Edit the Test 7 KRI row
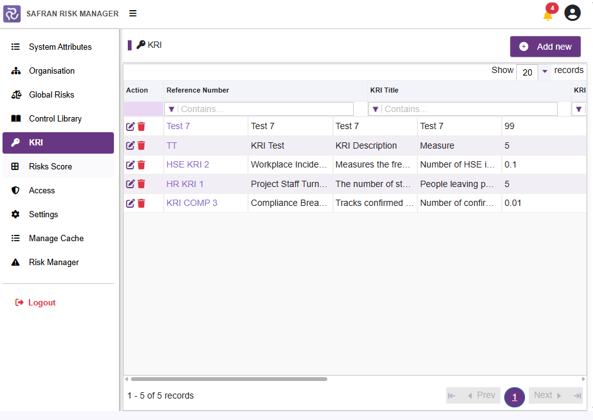593x420 pixels. pos(130,127)
